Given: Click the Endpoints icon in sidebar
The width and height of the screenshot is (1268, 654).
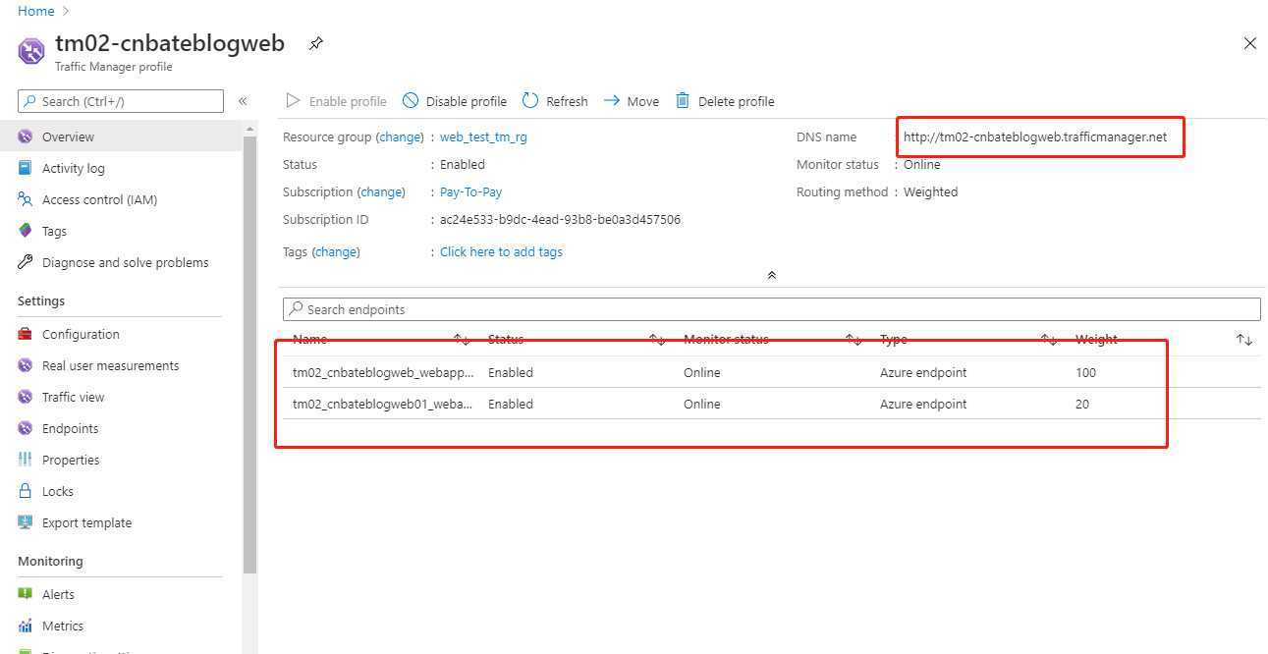Looking at the screenshot, I should pos(26,428).
